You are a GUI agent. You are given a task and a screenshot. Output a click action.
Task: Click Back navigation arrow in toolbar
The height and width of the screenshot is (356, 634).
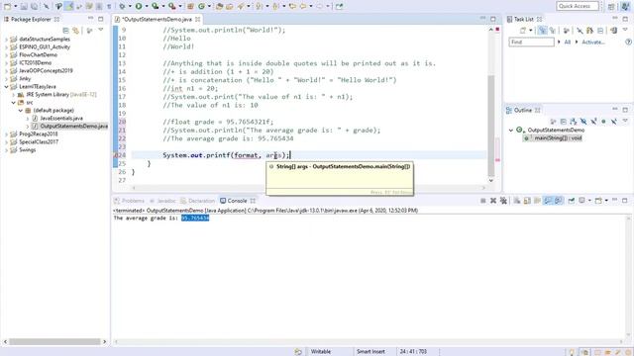click(303, 6)
